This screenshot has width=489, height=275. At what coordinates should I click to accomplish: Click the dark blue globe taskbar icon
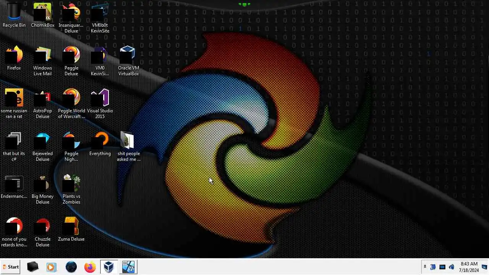pyautogui.click(x=71, y=267)
